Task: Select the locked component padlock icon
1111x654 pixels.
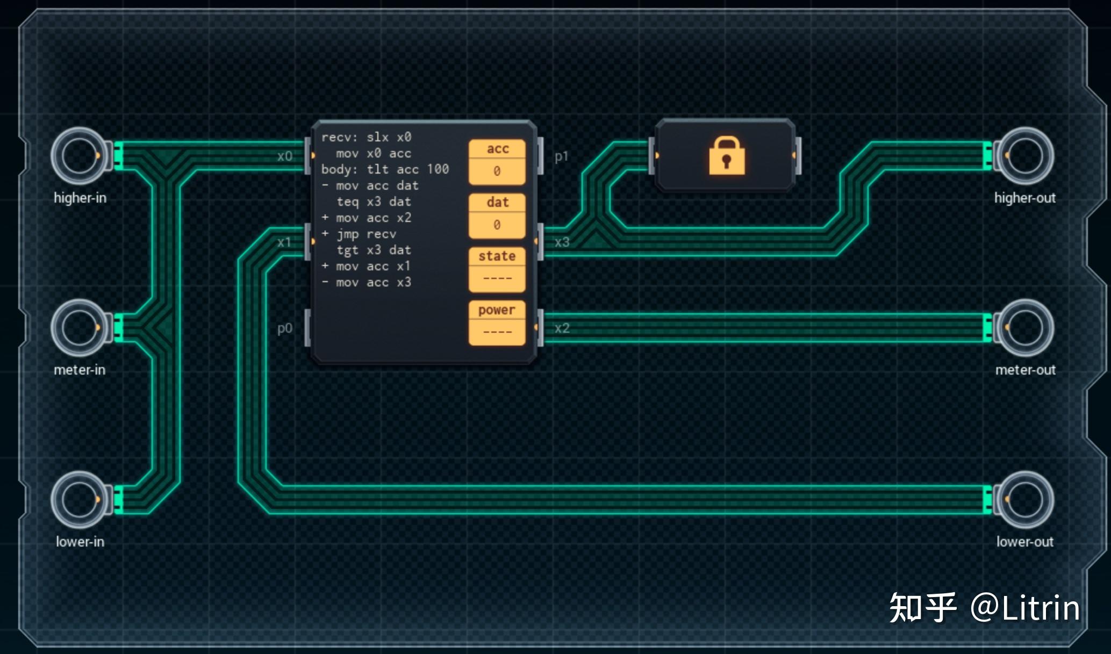Action: point(727,156)
